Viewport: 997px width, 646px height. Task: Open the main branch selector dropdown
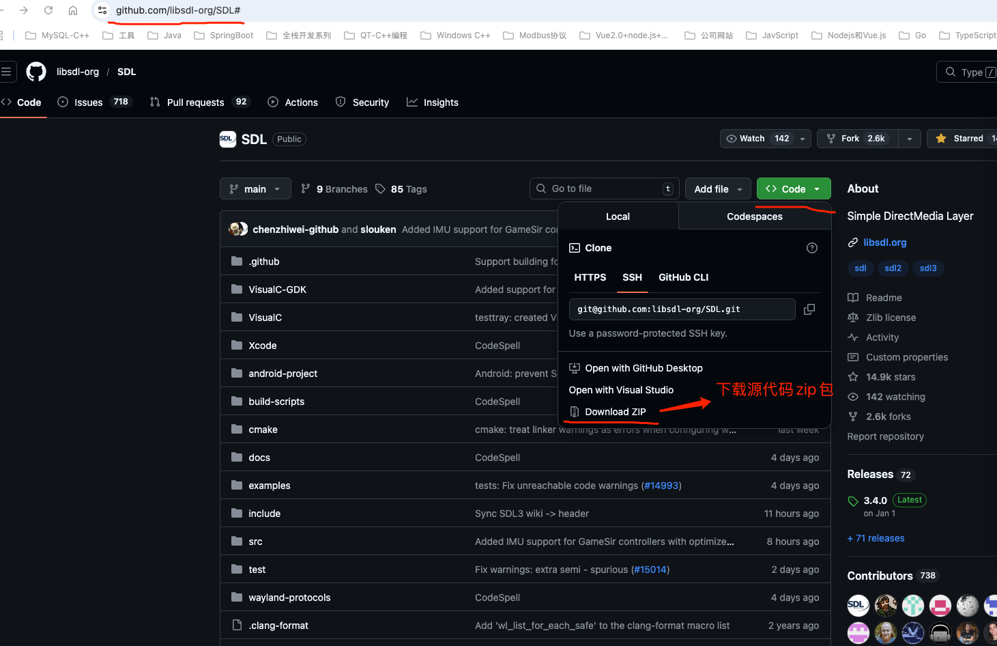pos(255,189)
